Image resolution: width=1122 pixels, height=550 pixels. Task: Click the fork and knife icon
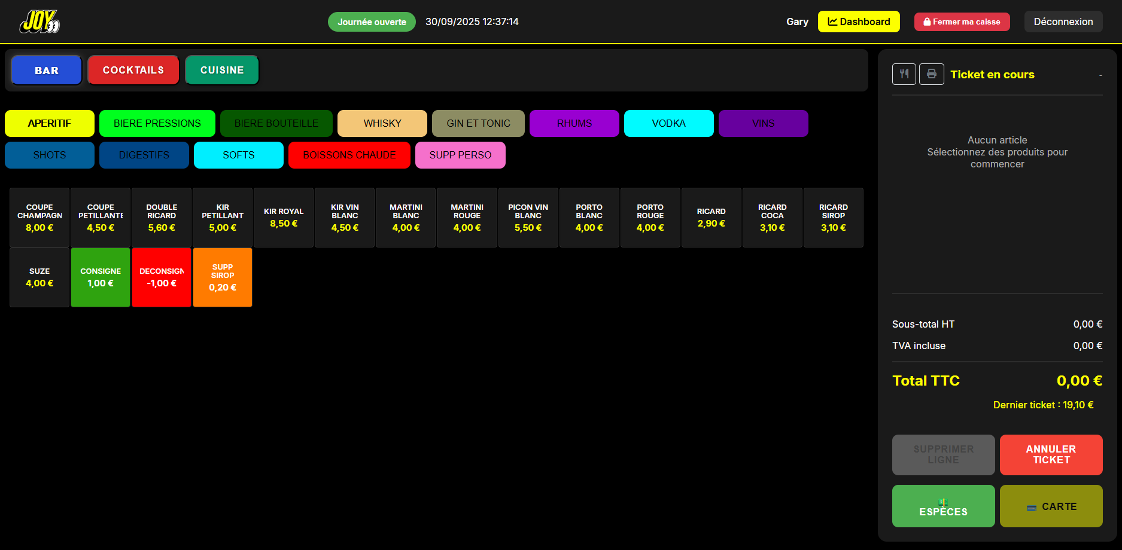tap(904, 74)
